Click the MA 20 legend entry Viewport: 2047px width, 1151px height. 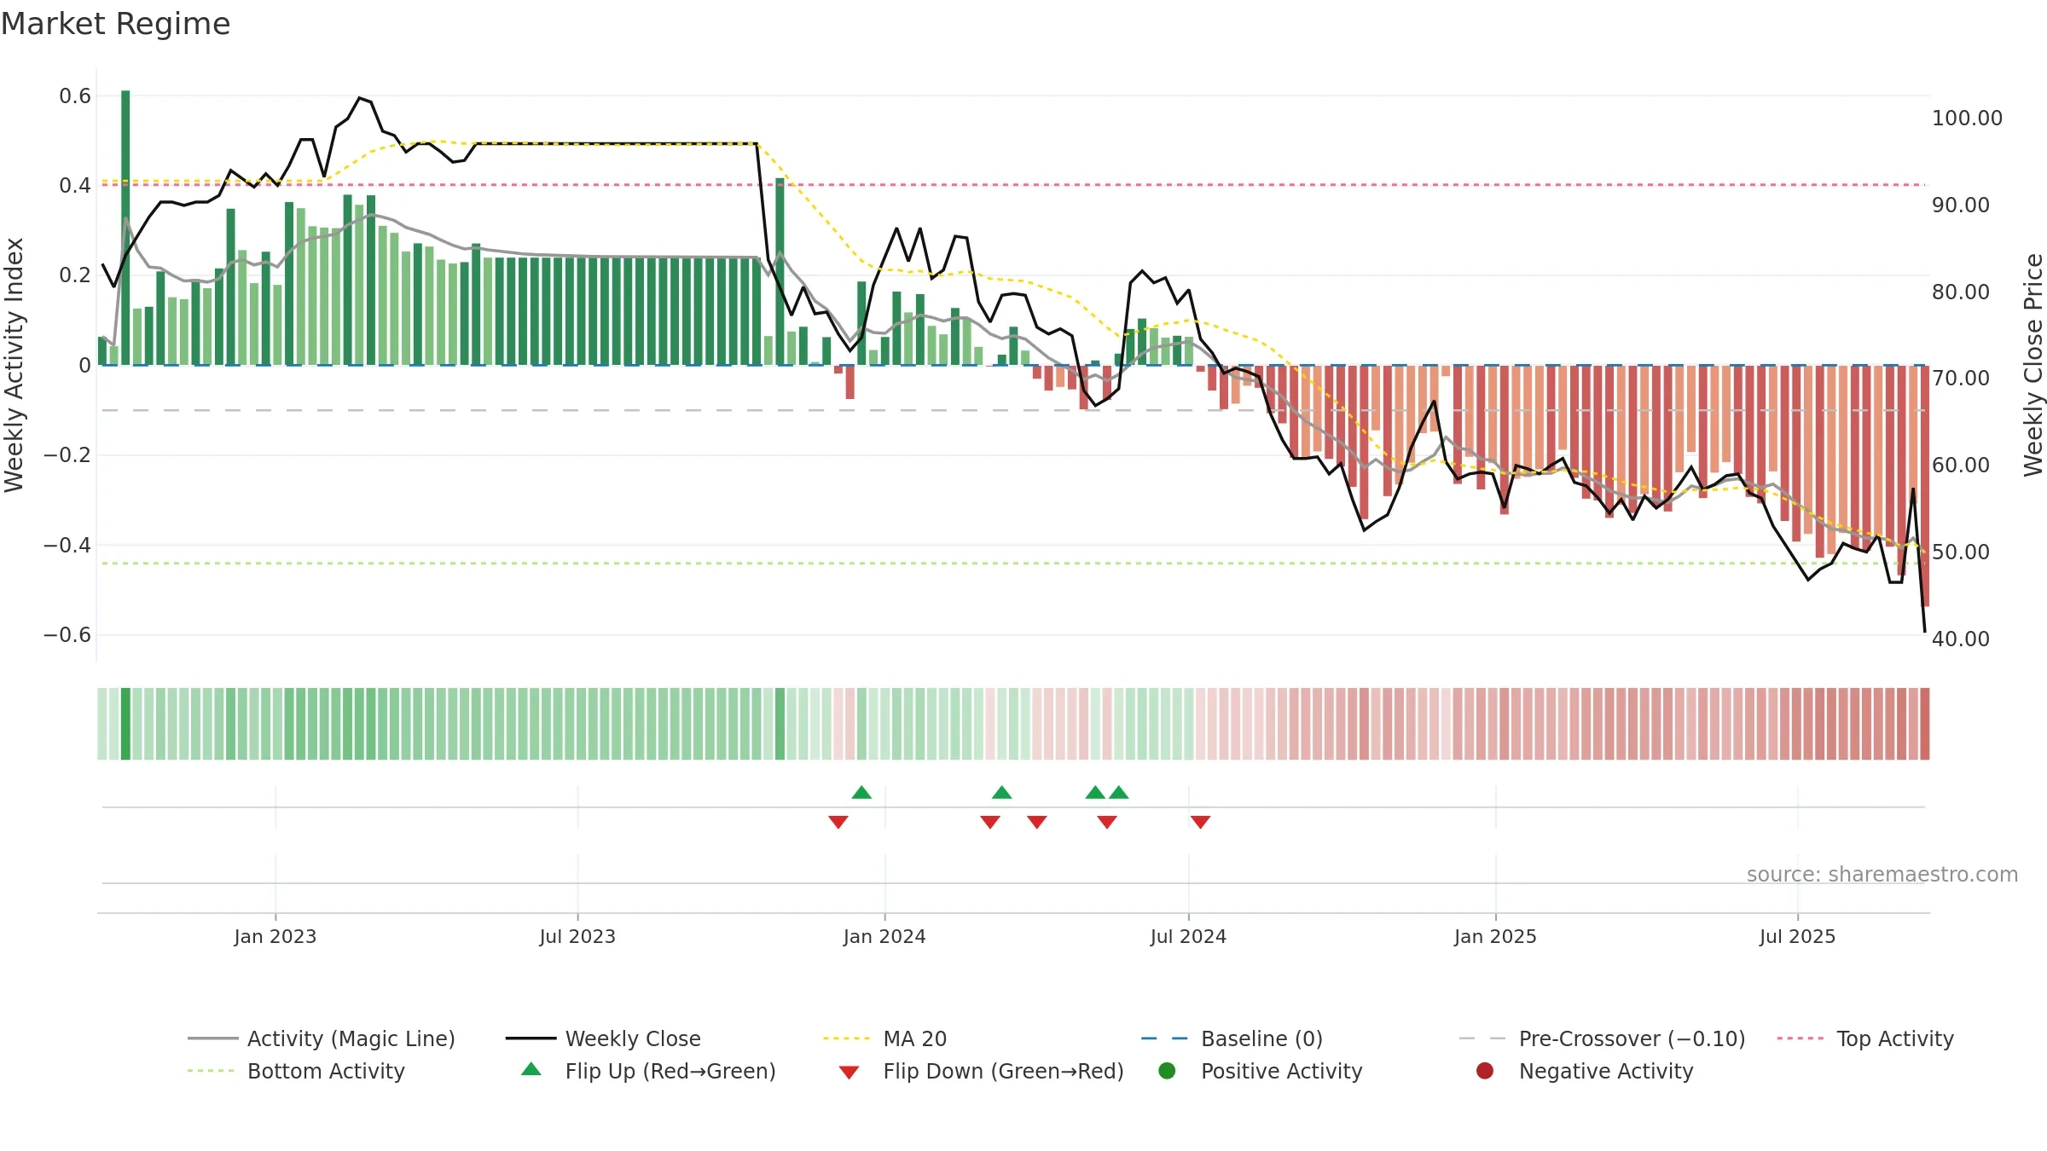(885, 1038)
